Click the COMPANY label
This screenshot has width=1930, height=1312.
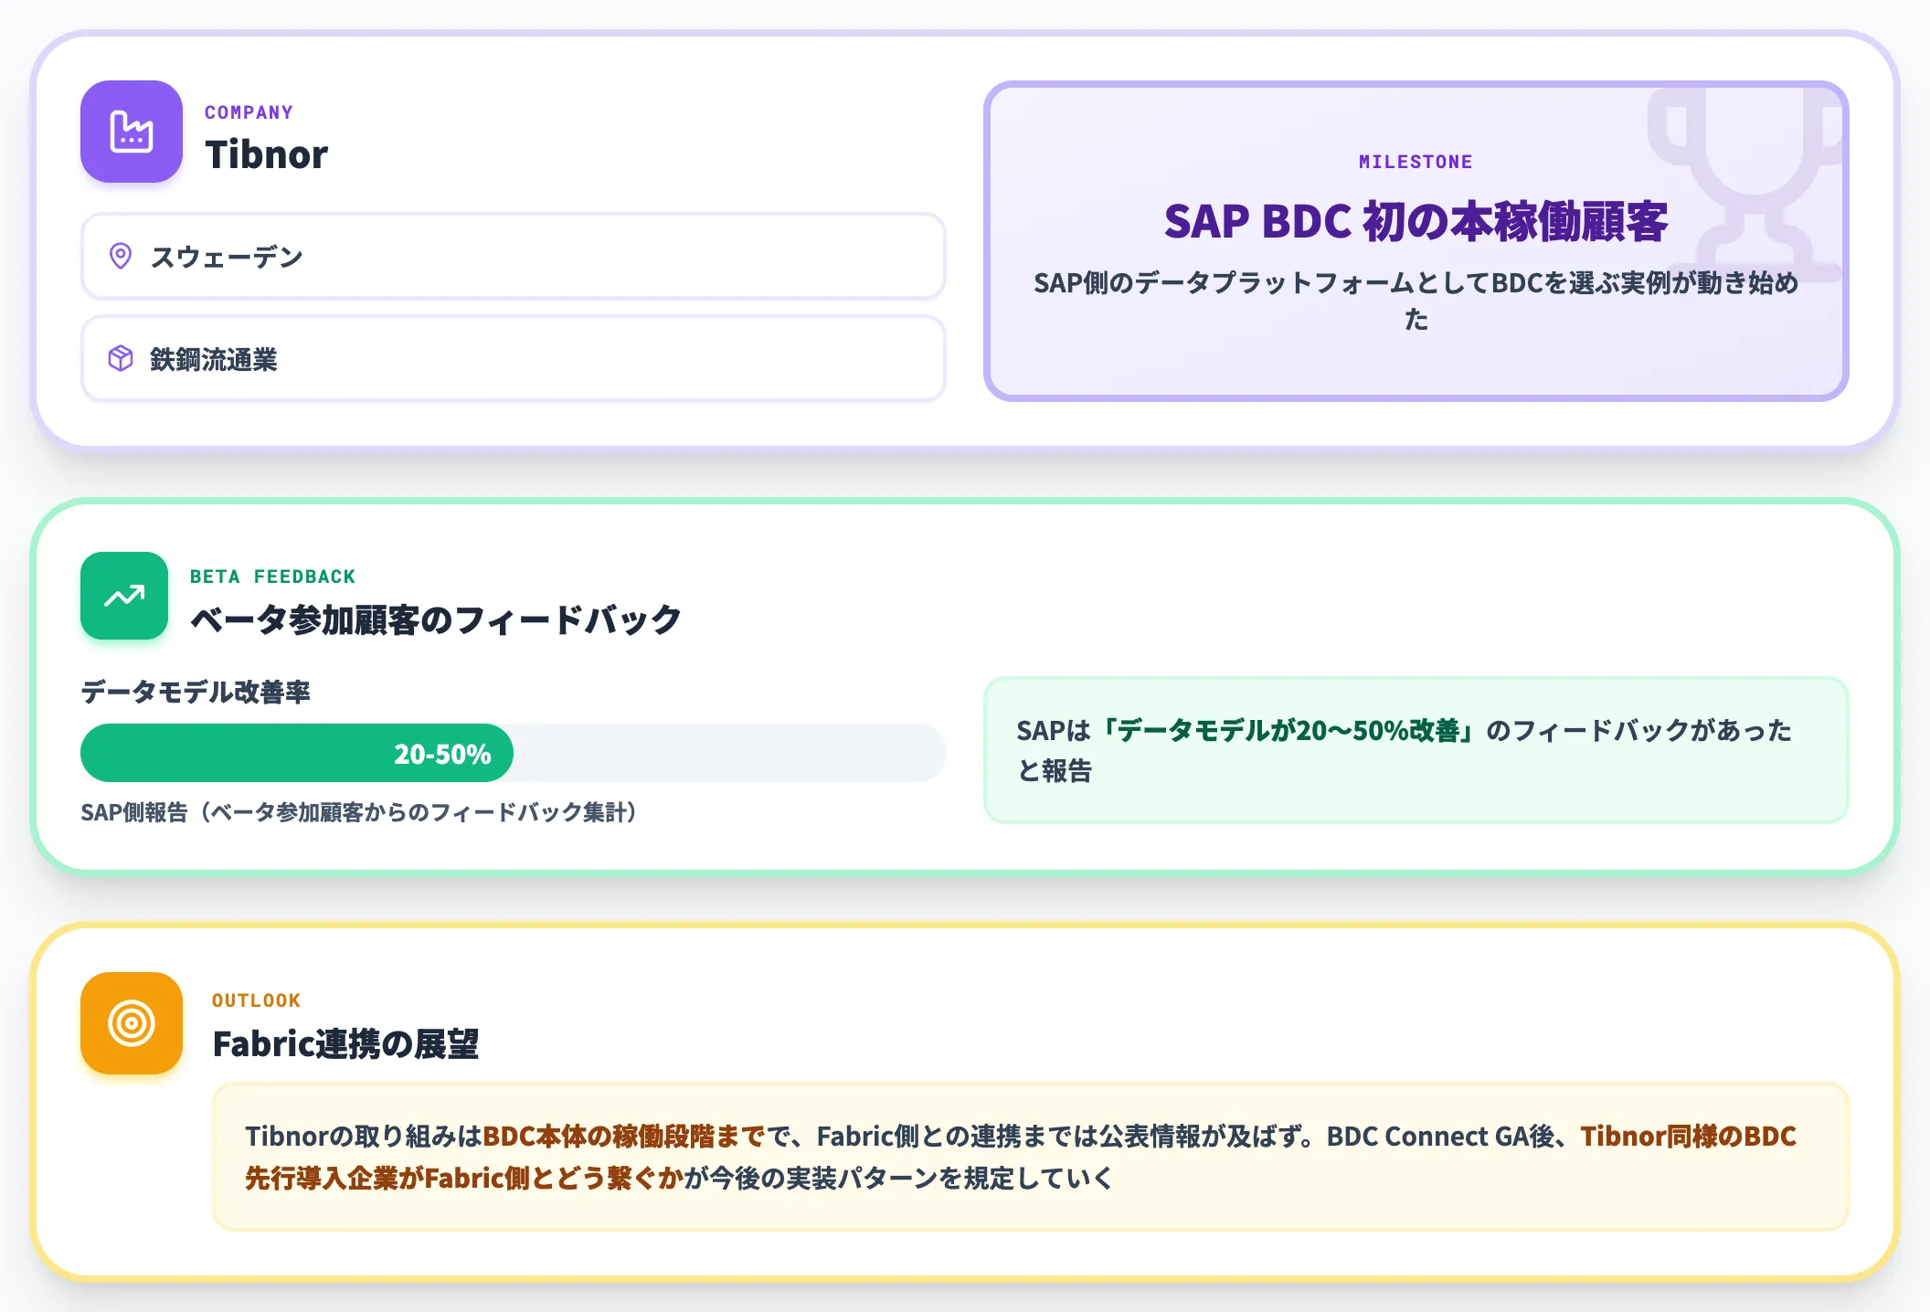coord(249,112)
